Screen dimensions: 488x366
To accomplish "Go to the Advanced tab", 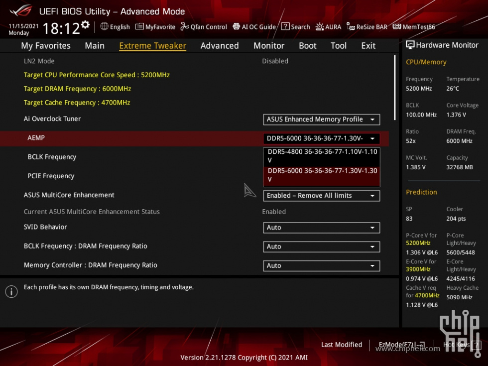I will pos(220,46).
